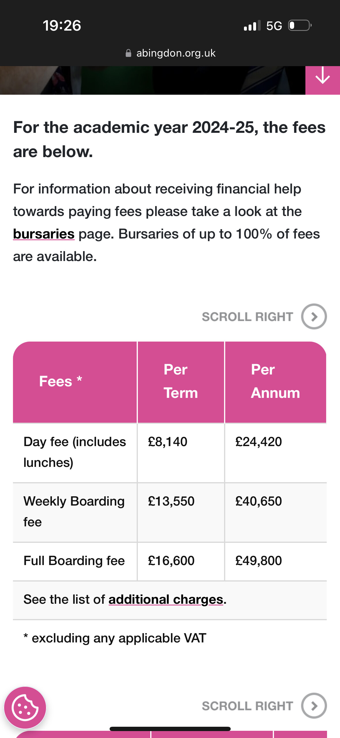Tap the upper SCROLL RIGHT label

coord(247,317)
